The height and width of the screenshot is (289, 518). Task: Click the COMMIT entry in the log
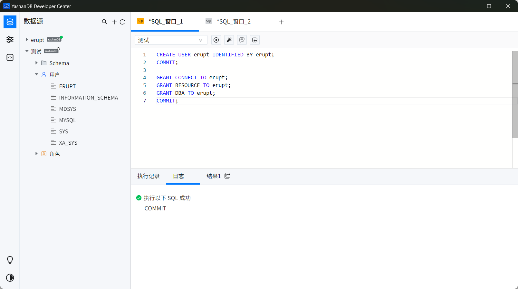pyautogui.click(x=155, y=208)
